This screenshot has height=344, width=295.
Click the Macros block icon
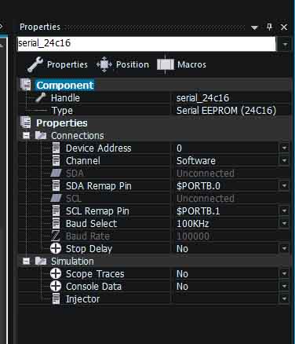[166, 64]
